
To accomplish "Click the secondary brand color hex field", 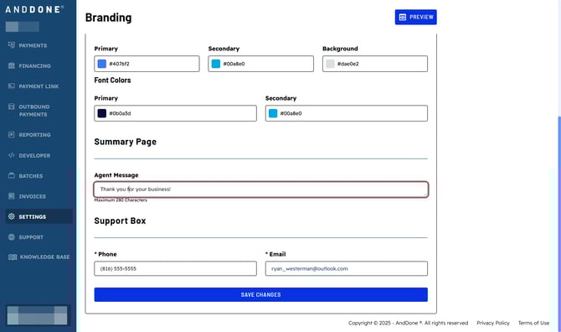I will pyautogui.click(x=260, y=64).
